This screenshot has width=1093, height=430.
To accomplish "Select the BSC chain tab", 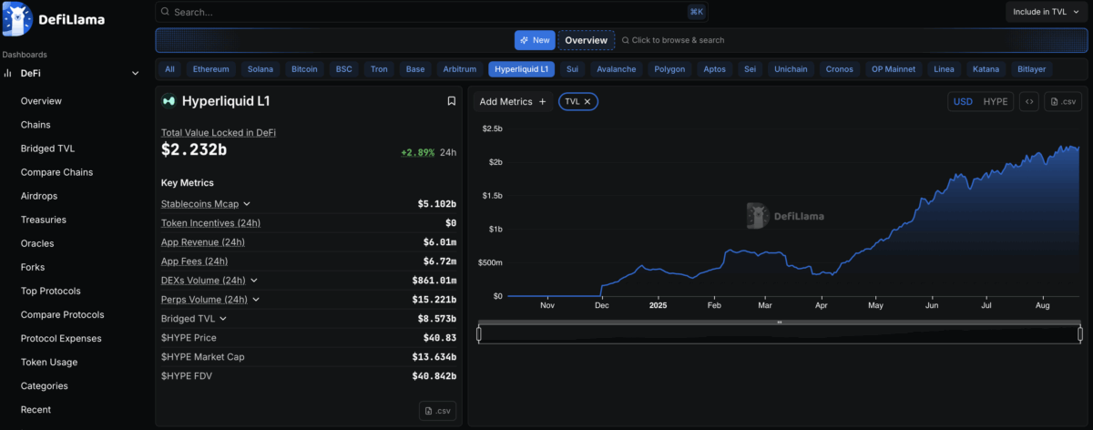I will [x=343, y=69].
